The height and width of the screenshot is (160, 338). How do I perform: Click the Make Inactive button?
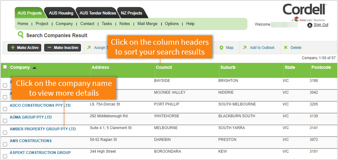(62, 48)
